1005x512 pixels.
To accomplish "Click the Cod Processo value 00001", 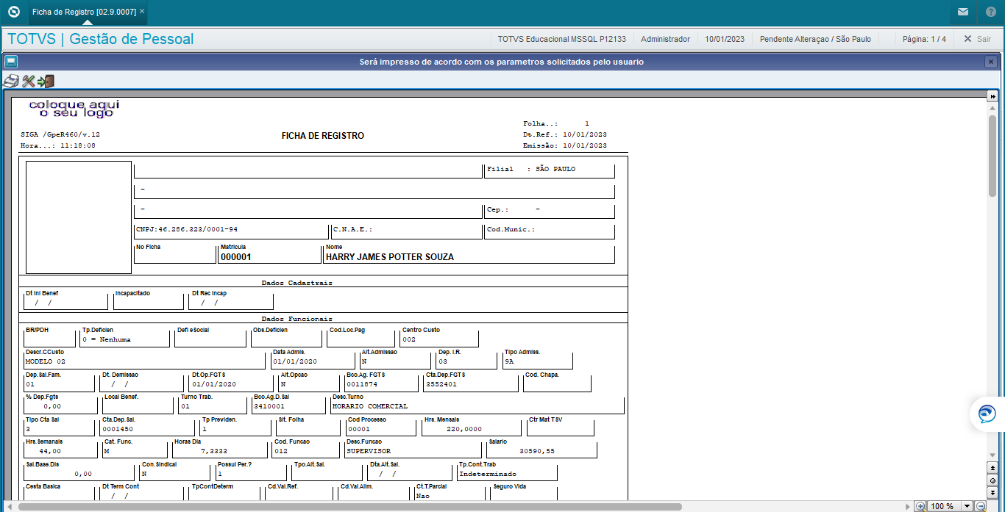I will [x=359, y=428].
